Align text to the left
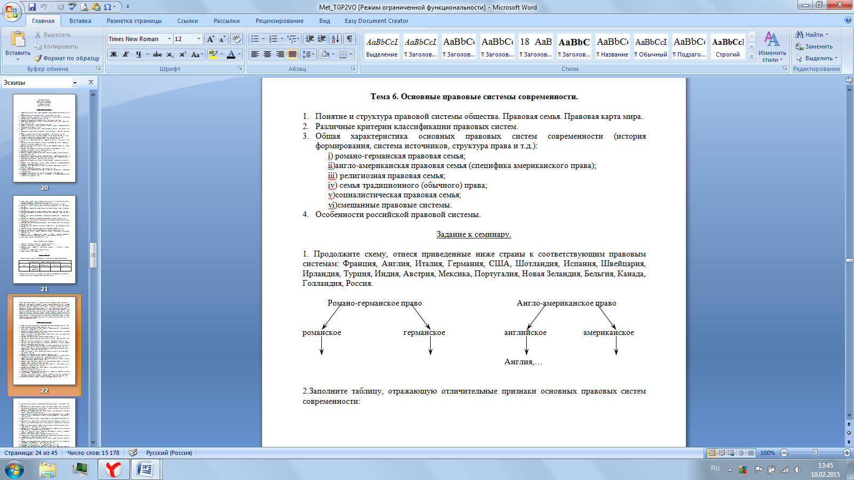Viewport: 854px width, 480px height. click(x=255, y=54)
